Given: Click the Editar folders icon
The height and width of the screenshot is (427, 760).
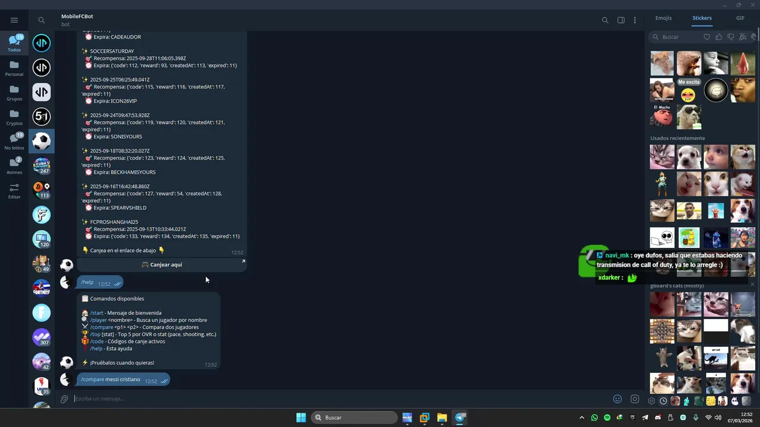Looking at the screenshot, I should click(14, 190).
